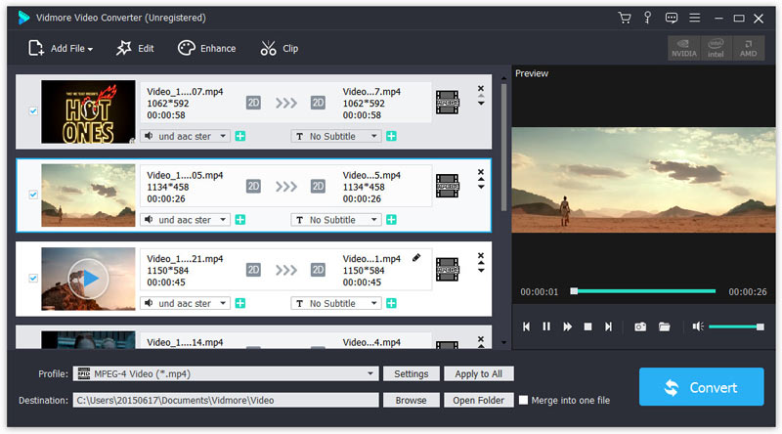Enable Merge into one file
782x434 pixels.
pyautogui.click(x=525, y=400)
